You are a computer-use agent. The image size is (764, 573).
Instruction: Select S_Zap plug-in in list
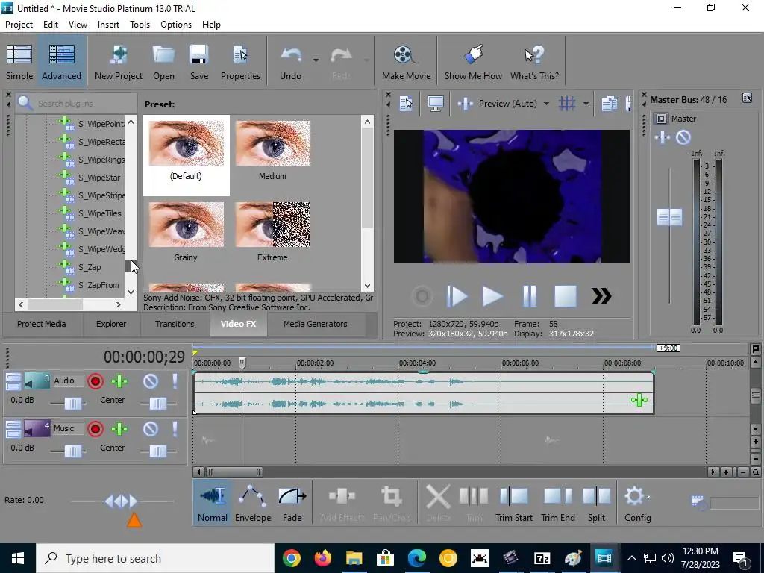click(90, 267)
